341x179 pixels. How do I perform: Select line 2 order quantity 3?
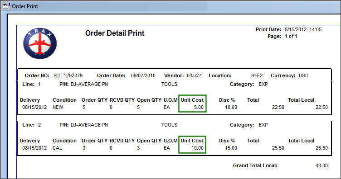(x=84, y=148)
